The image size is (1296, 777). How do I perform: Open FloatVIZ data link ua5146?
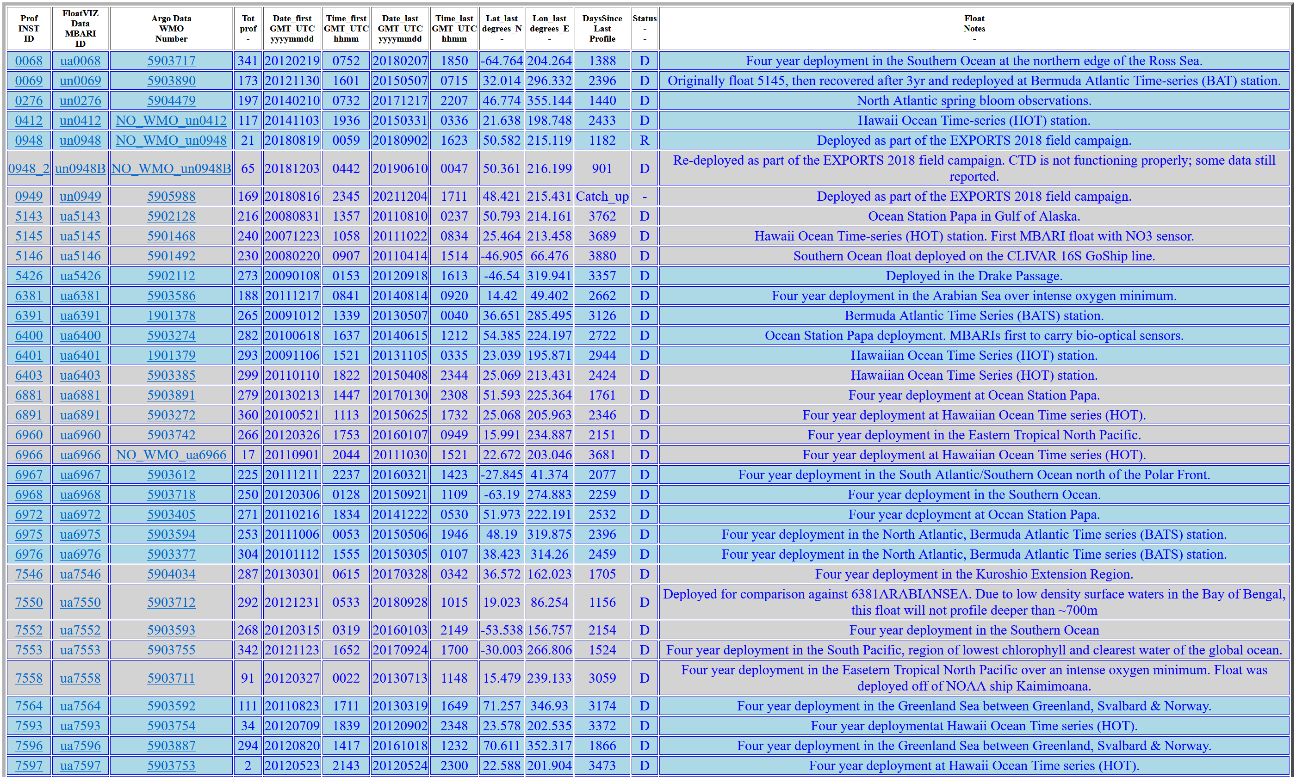click(x=80, y=256)
